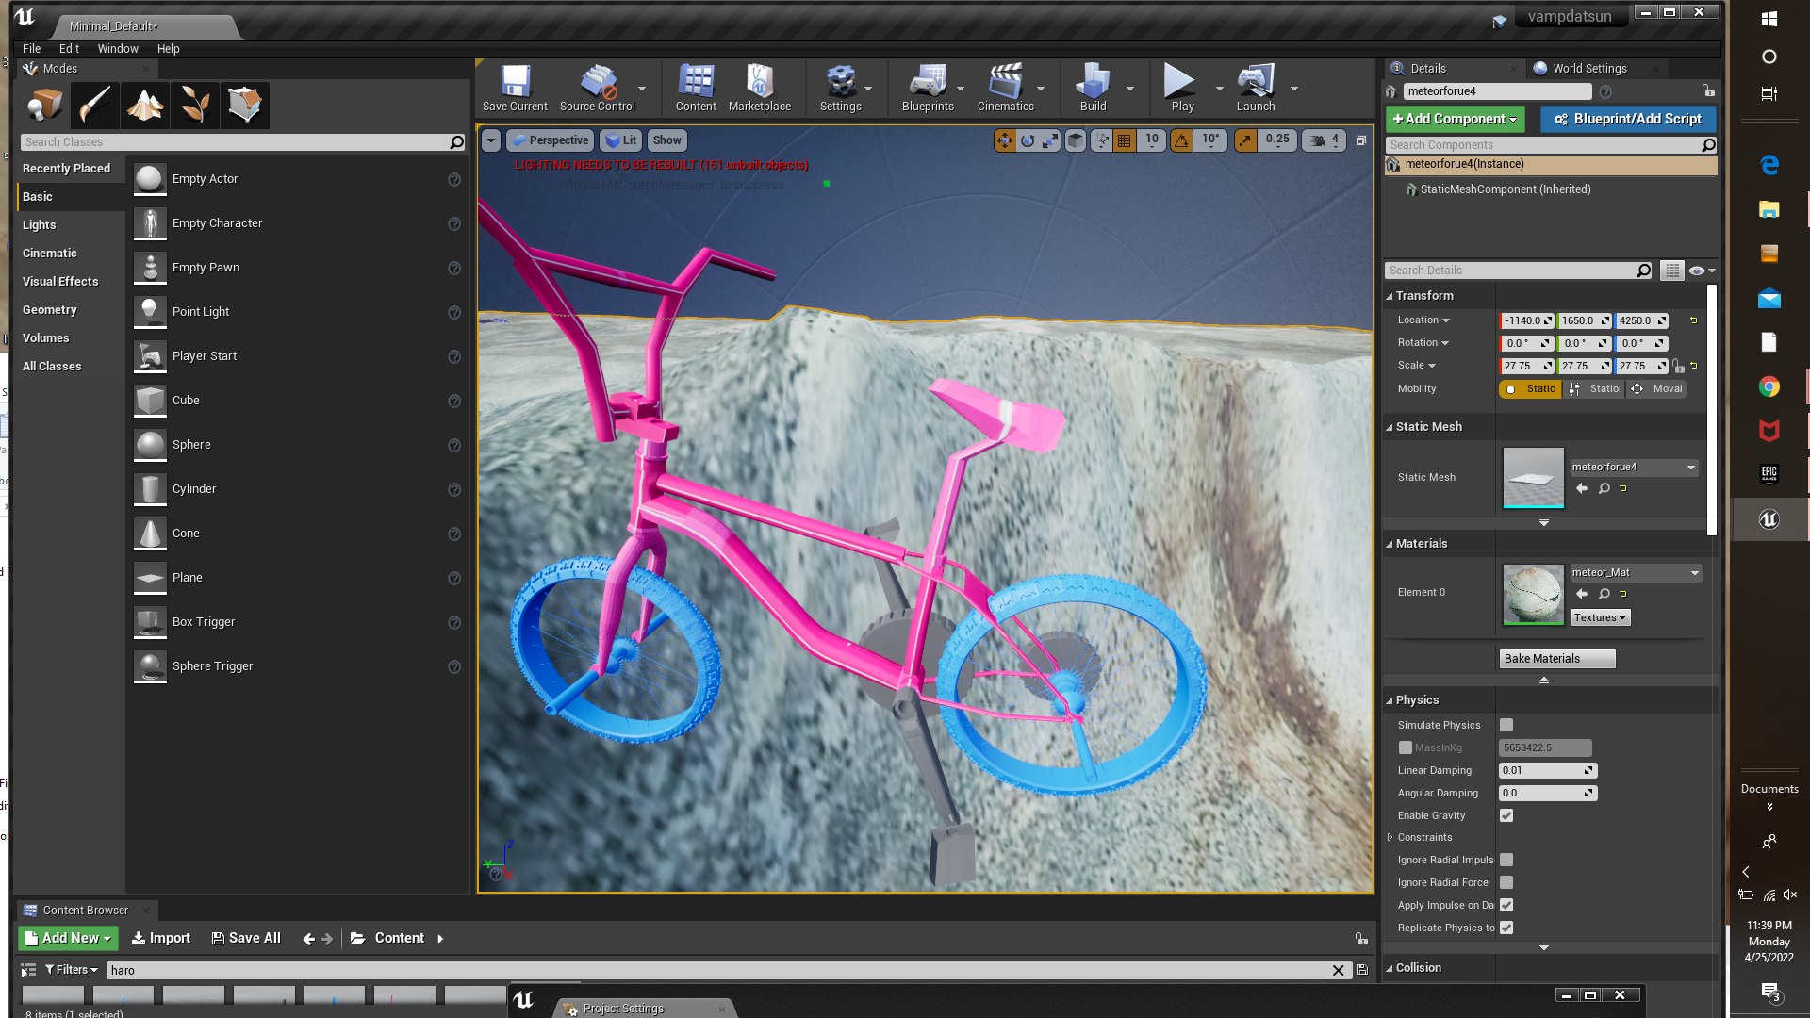This screenshot has height=1018, width=1810.
Task: Click the Play button in the toolbar
Action: [1182, 89]
